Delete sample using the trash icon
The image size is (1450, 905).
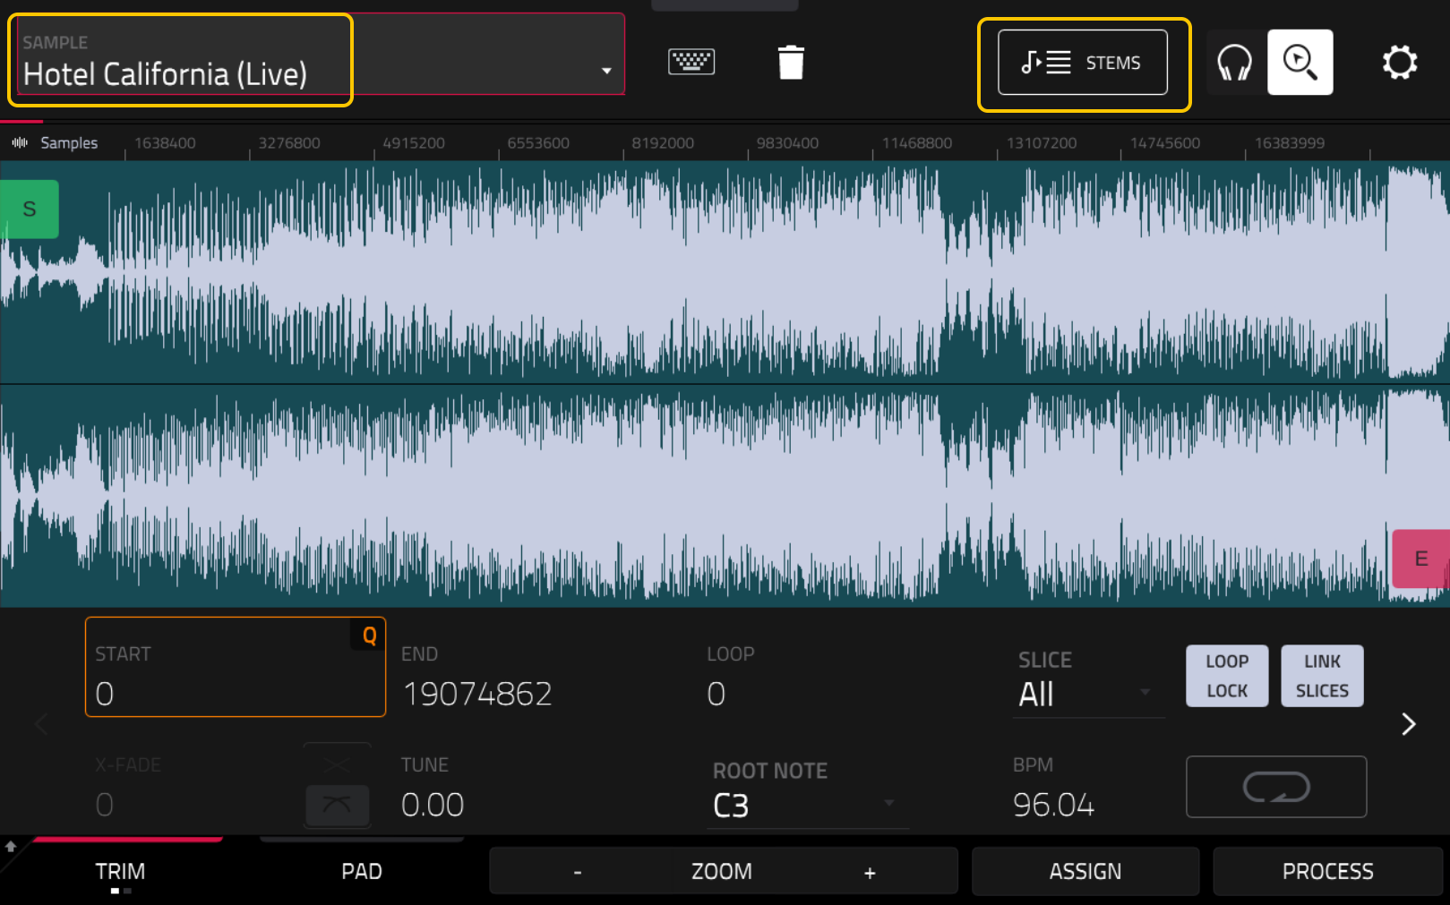(791, 63)
